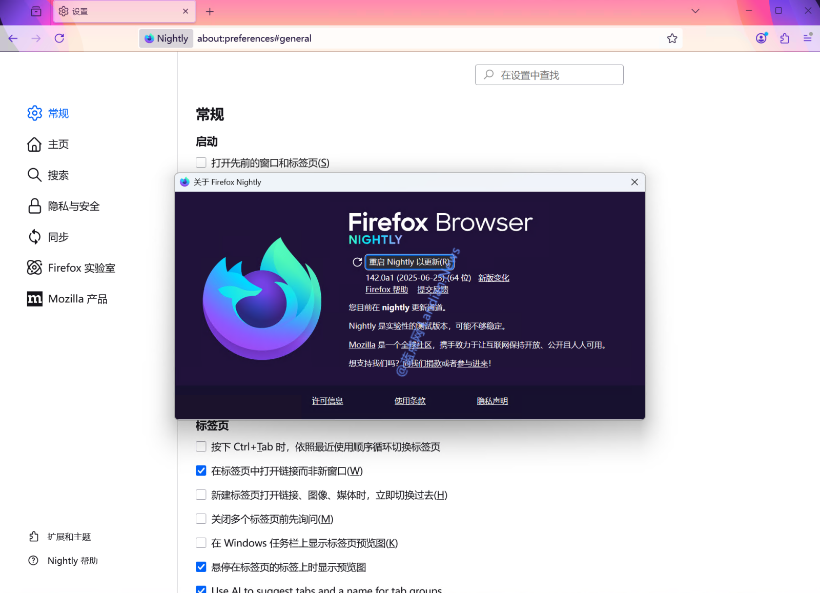Click Restart Nightly to update button
This screenshot has width=820, height=593.
click(x=409, y=262)
